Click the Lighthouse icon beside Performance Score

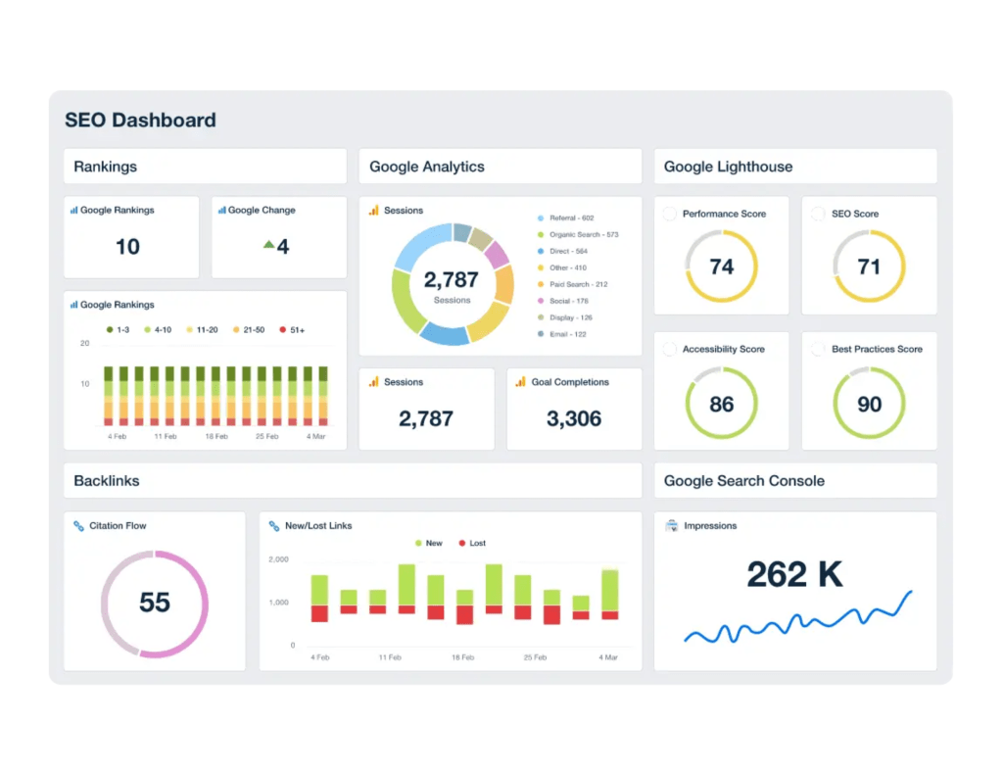click(x=670, y=214)
